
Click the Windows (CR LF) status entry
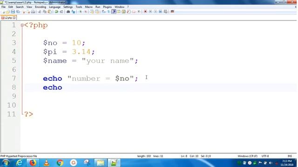tap(247, 156)
